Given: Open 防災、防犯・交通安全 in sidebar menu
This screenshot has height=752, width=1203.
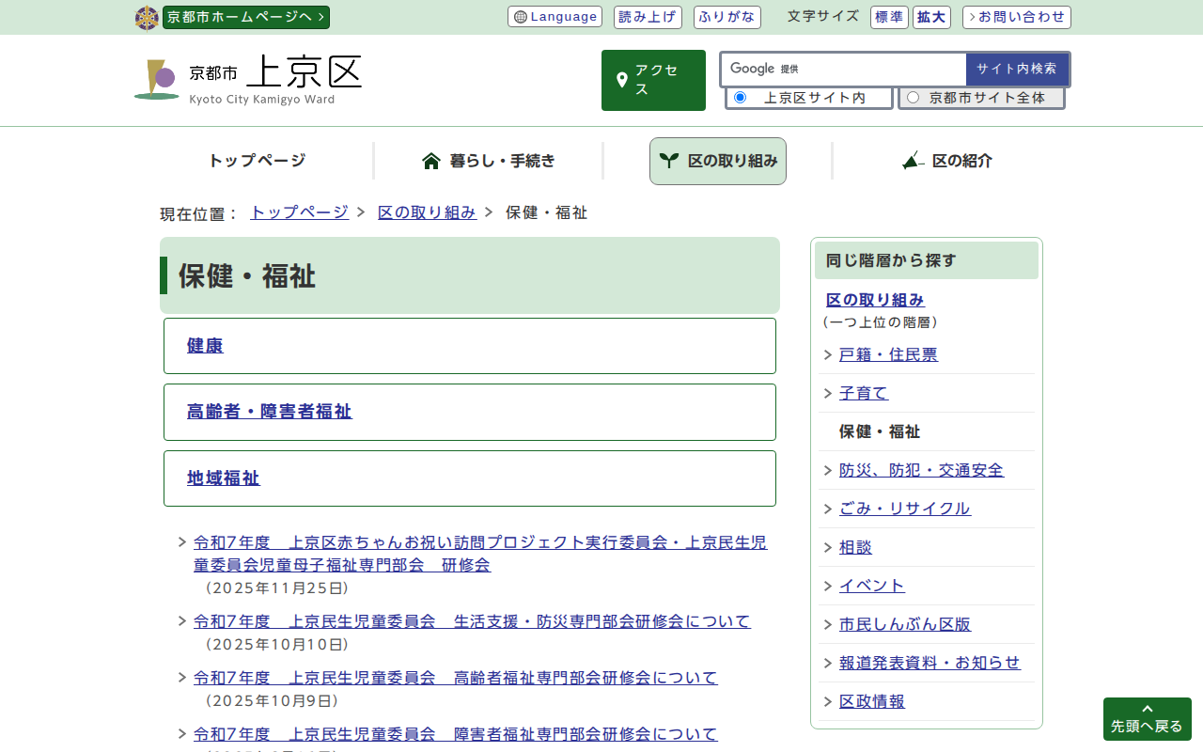Looking at the screenshot, I should [x=921, y=470].
